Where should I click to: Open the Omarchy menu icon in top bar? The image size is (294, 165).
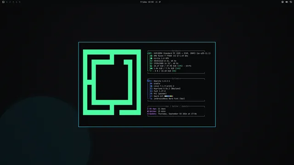[x=3, y=2]
